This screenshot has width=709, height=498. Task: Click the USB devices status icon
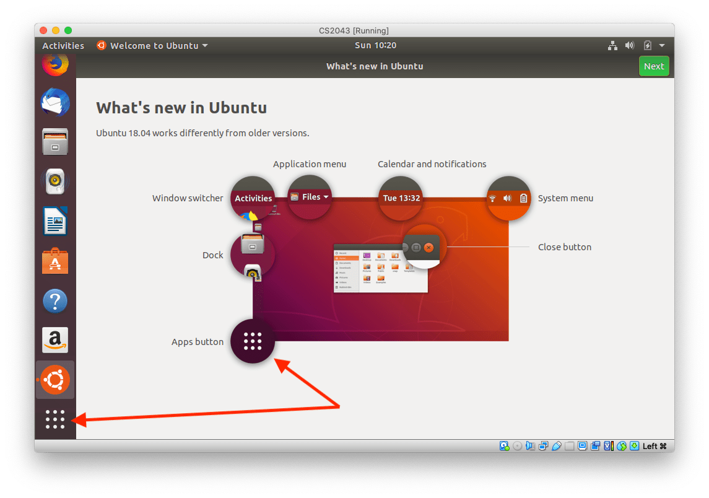click(x=557, y=445)
